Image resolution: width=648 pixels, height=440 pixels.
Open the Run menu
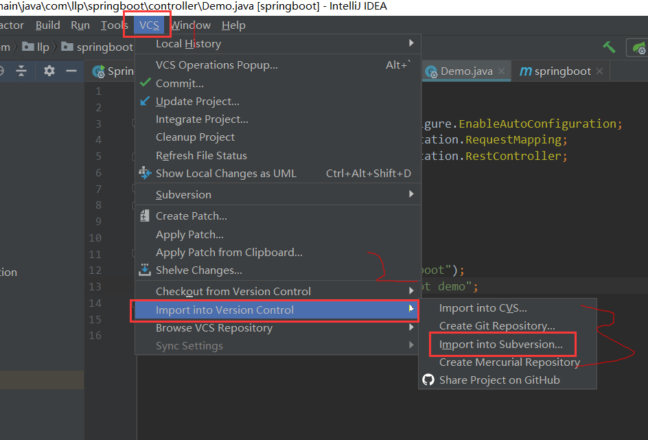[80, 25]
